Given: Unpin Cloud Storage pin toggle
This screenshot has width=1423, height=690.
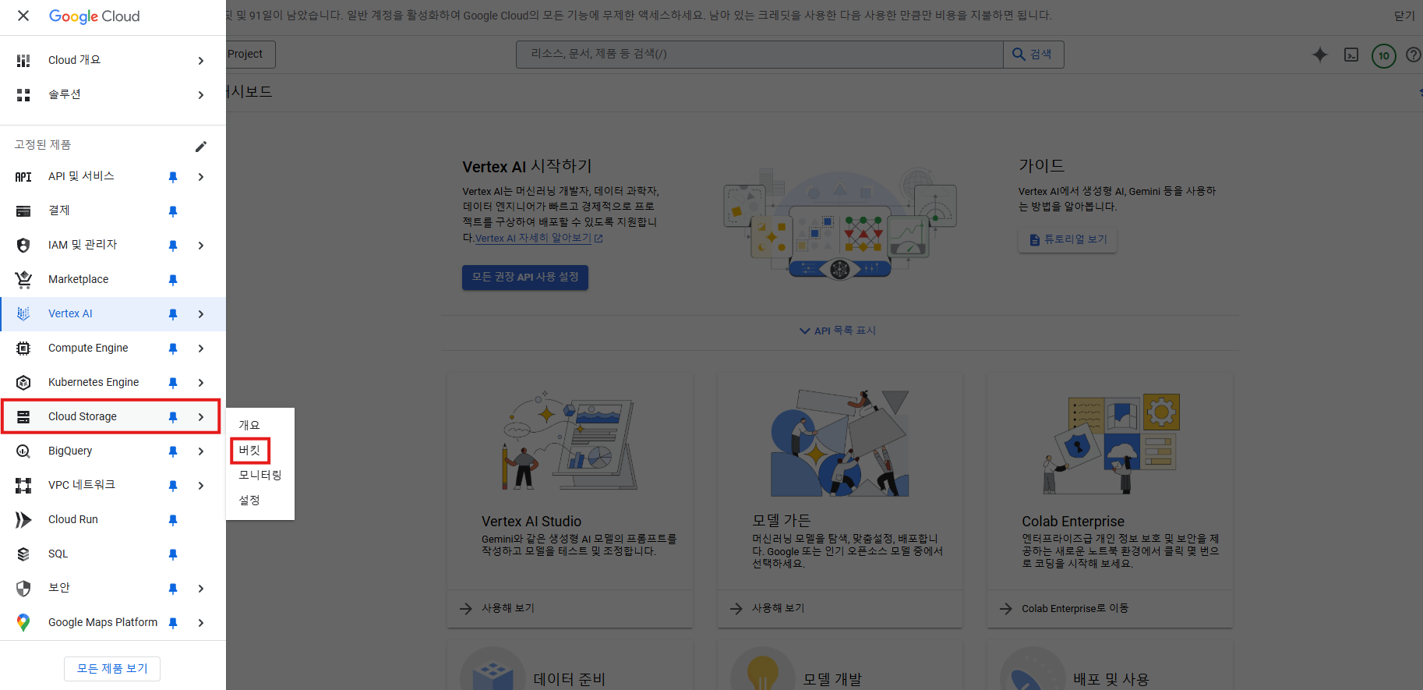Looking at the screenshot, I should (173, 417).
